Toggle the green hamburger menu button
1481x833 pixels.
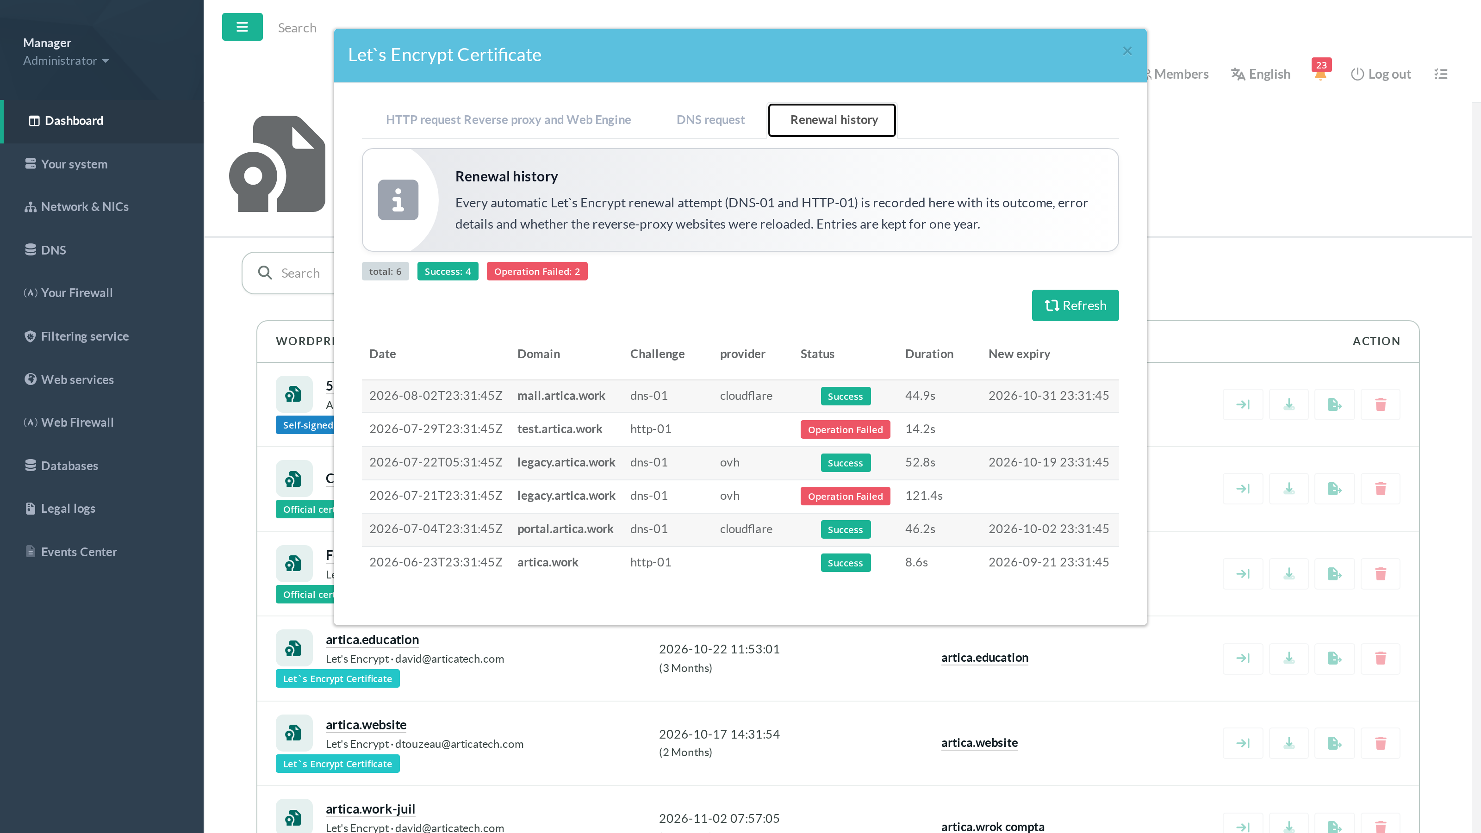242,27
